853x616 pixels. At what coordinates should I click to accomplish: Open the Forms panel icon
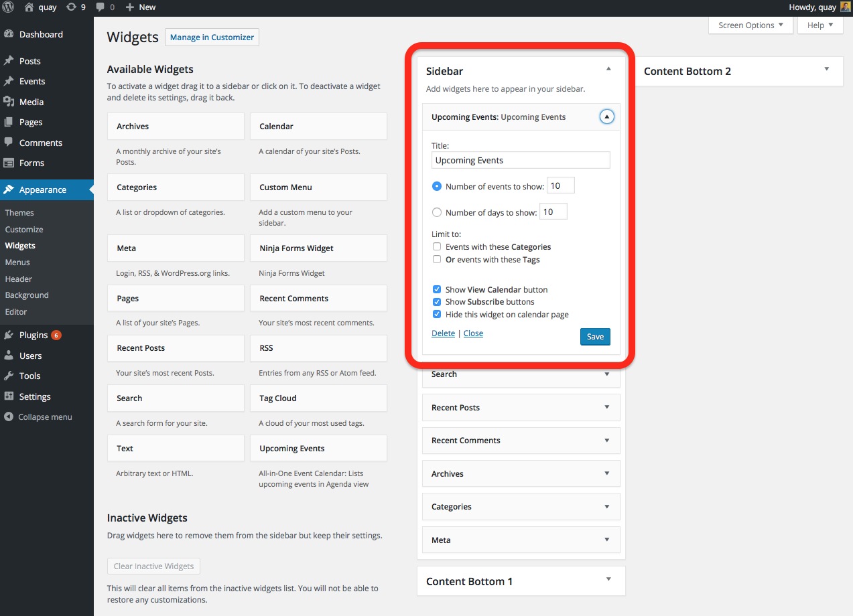(x=11, y=163)
